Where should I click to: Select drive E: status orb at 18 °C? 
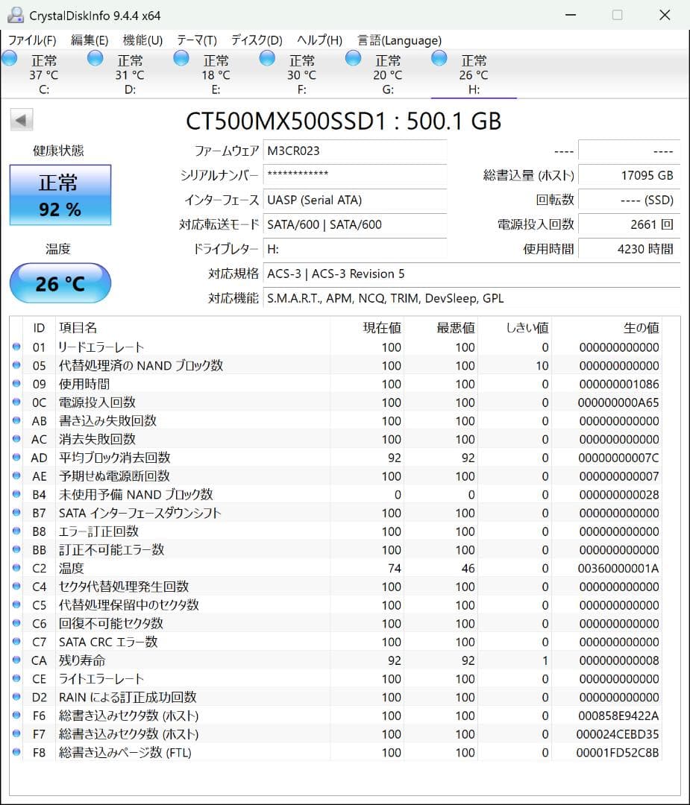[181, 58]
